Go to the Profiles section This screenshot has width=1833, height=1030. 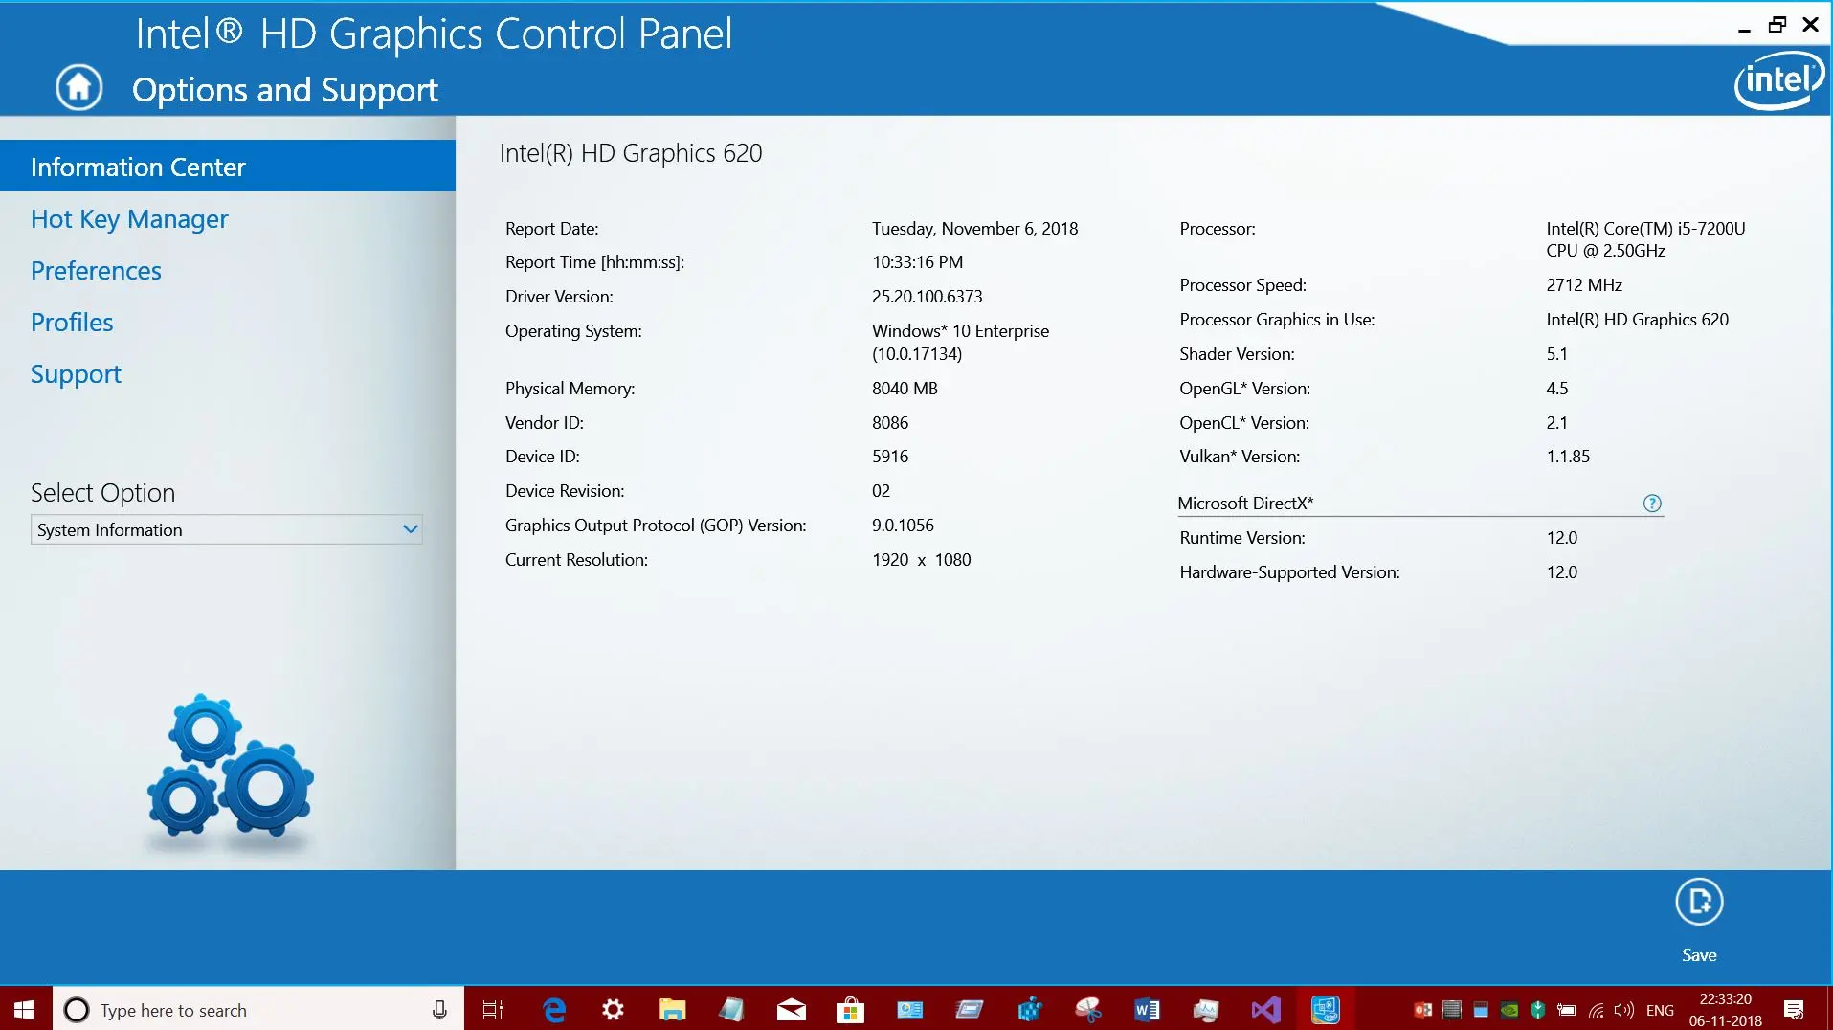(72, 323)
